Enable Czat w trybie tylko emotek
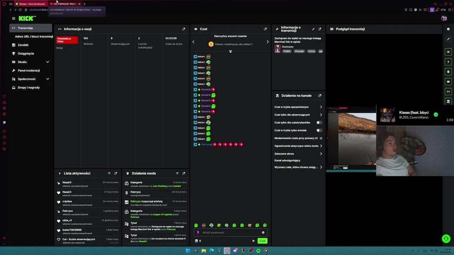 coord(319,130)
